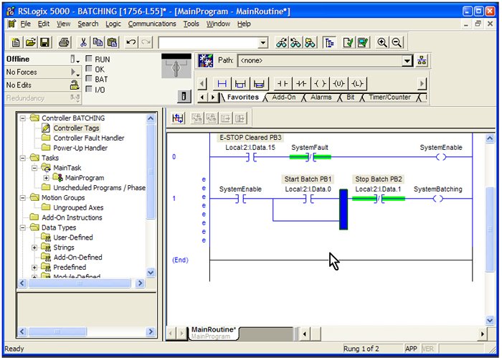Insert a Branch element
The height and width of the screenshot is (358, 502).
[x=240, y=84]
